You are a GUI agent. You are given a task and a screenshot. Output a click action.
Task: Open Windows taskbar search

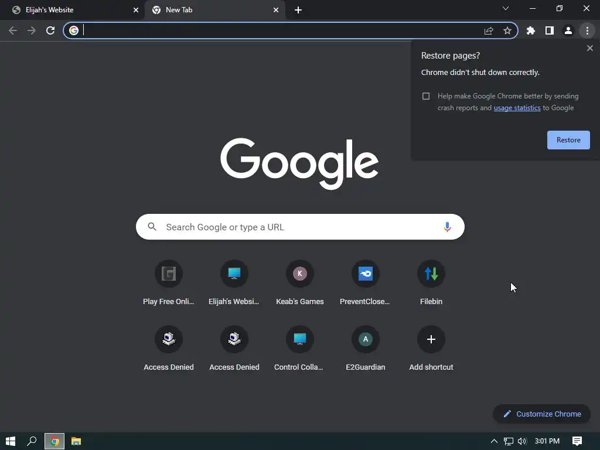click(x=32, y=441)
